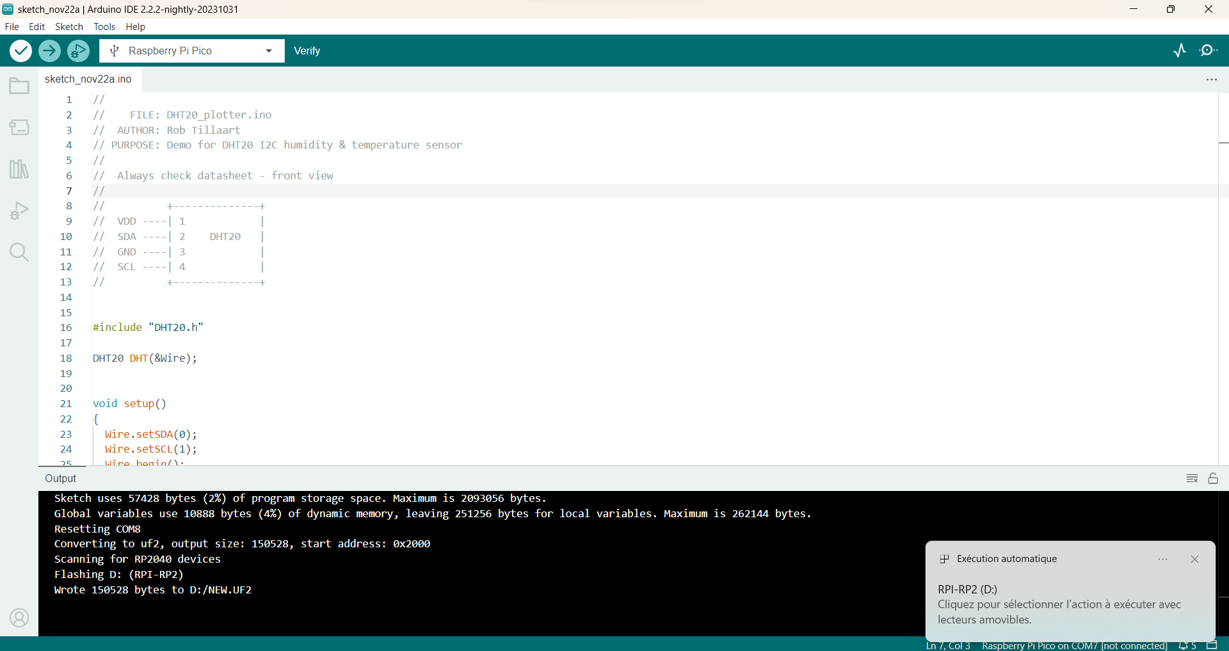
Task: Open the Library Manager sidebar
Action: [19, 169]
